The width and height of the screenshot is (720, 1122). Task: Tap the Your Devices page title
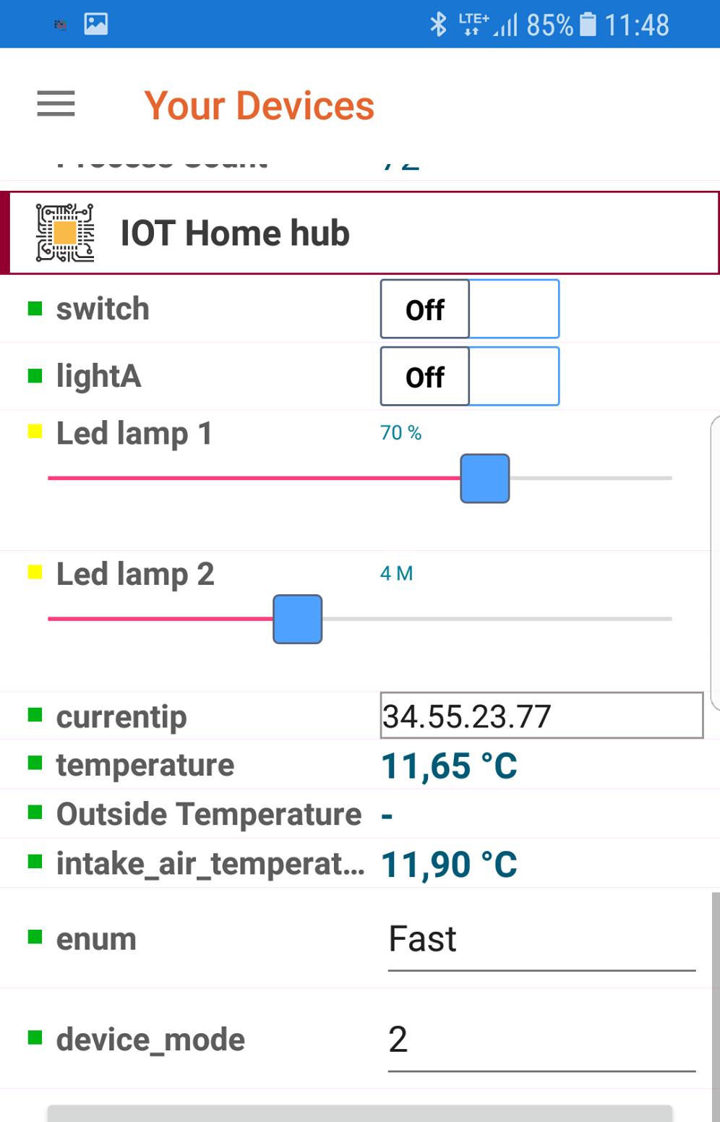pyautogui.click(x=259, y=106)
